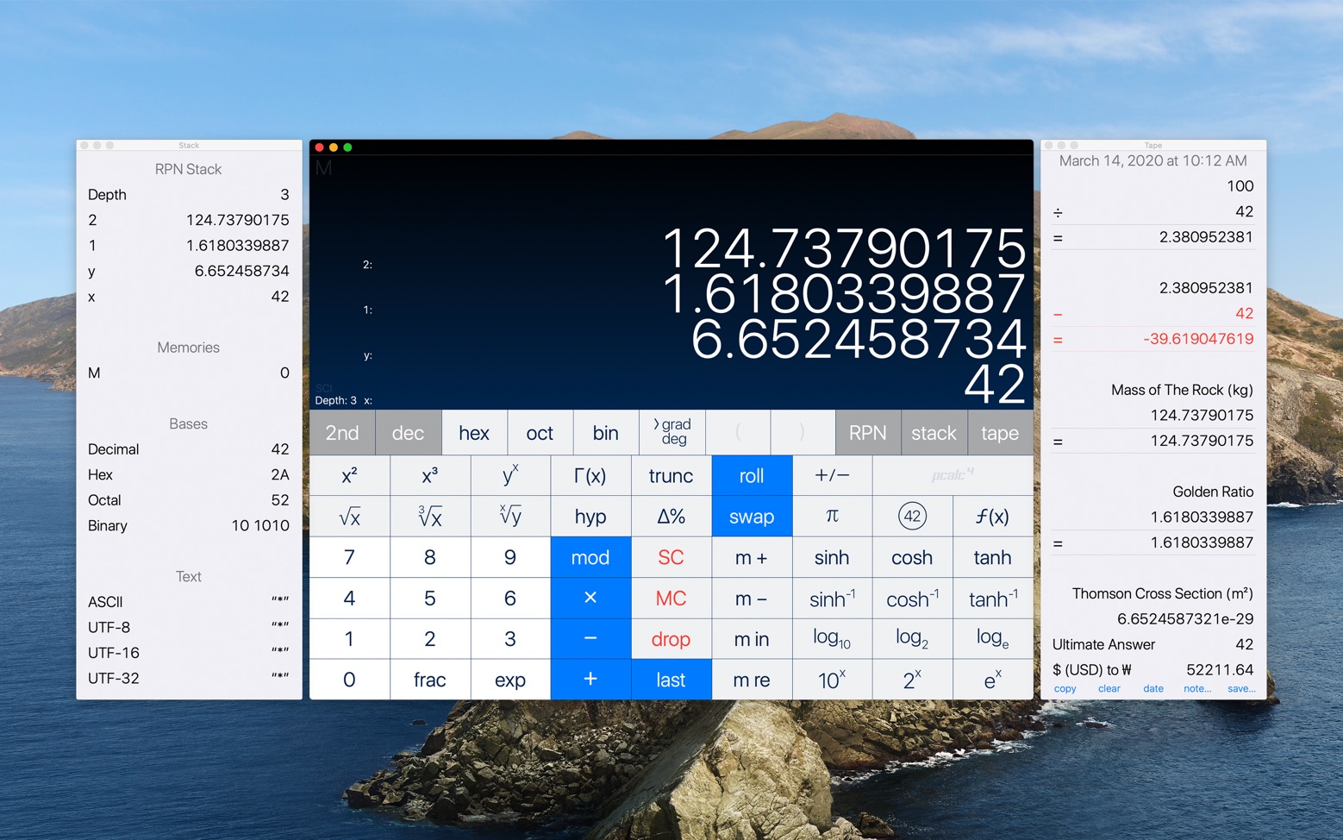Click the 10 to the x key
Viewport: 1343px width, 840px height.
pyautogui.click(x=832, y=680)
